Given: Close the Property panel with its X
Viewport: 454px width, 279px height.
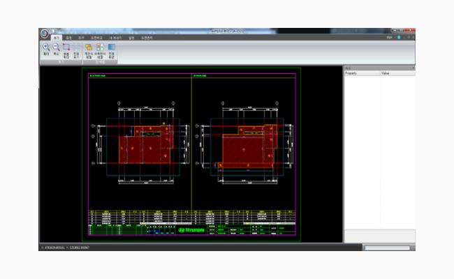Looking at the screenshot, I should click(413, 68).
